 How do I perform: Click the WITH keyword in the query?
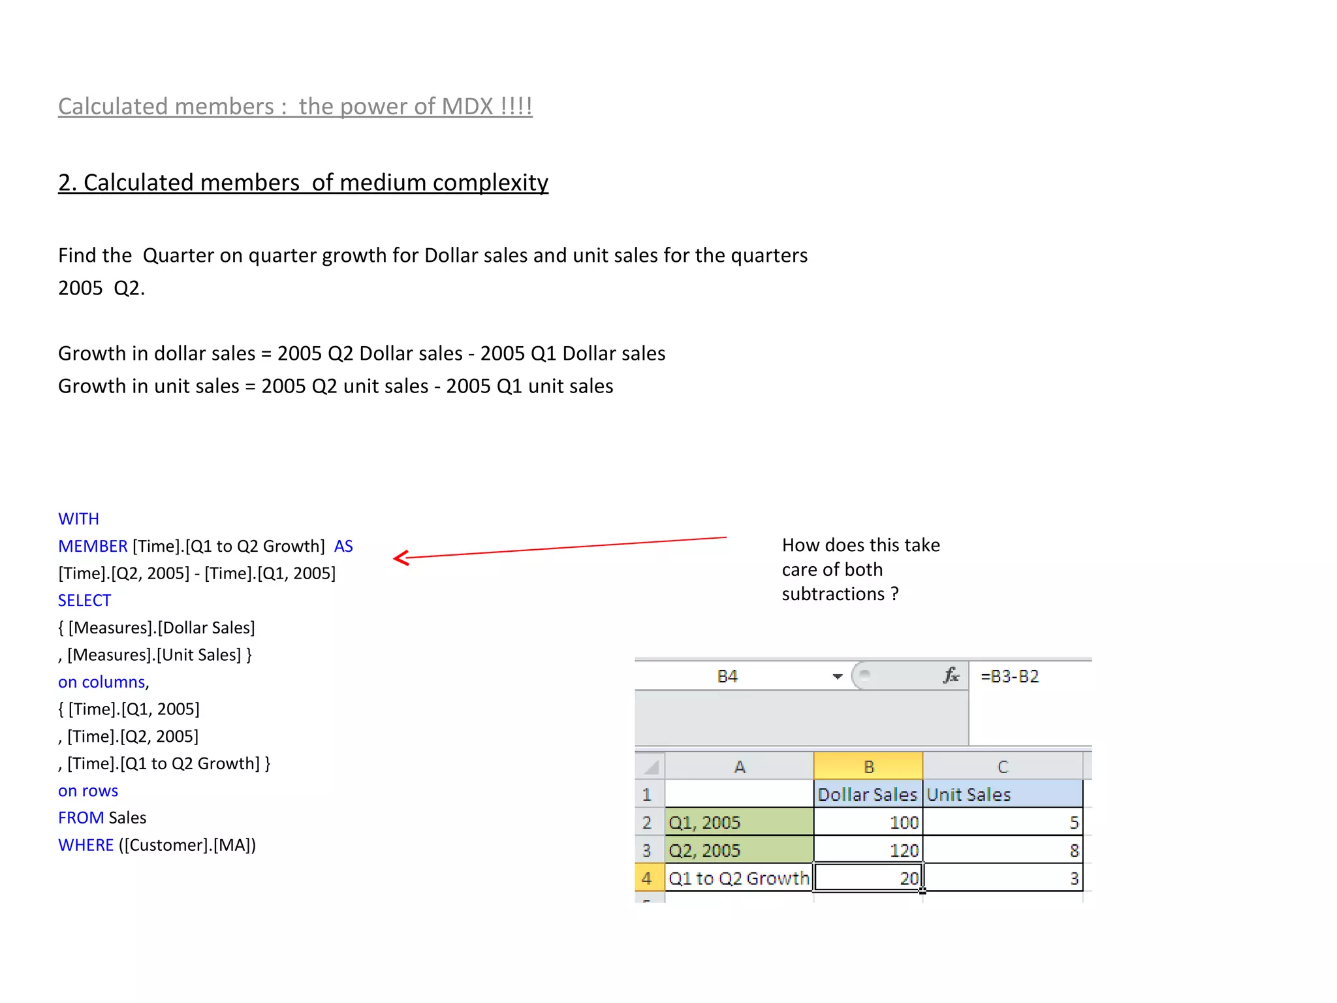[78, 518]
